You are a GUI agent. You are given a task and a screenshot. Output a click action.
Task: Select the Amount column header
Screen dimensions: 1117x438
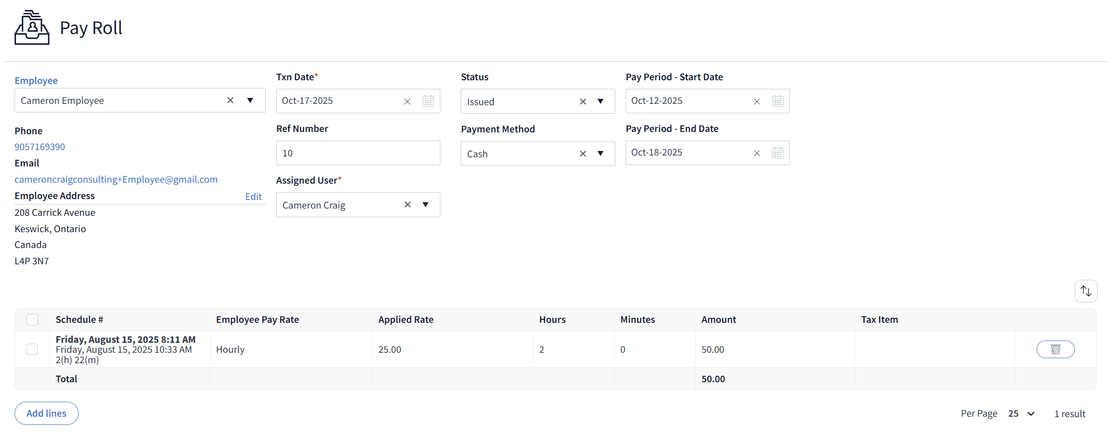pyautogui.click(x=718, y=320)
